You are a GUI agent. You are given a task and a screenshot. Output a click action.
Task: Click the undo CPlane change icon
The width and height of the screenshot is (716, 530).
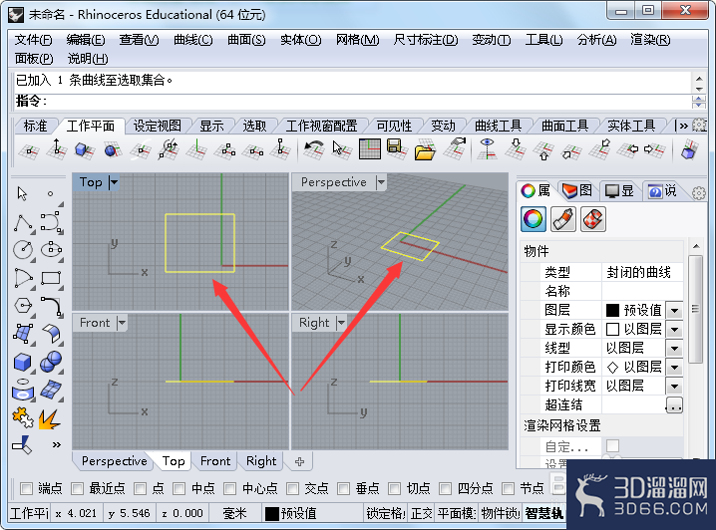click(314, 149)
